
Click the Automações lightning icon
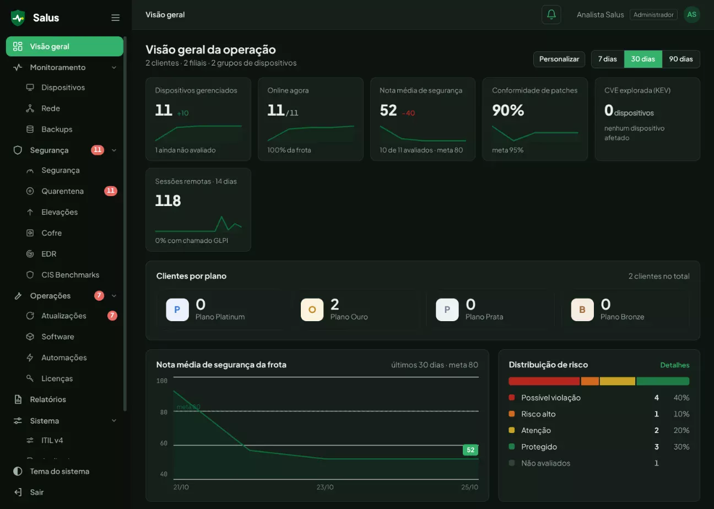30,358
